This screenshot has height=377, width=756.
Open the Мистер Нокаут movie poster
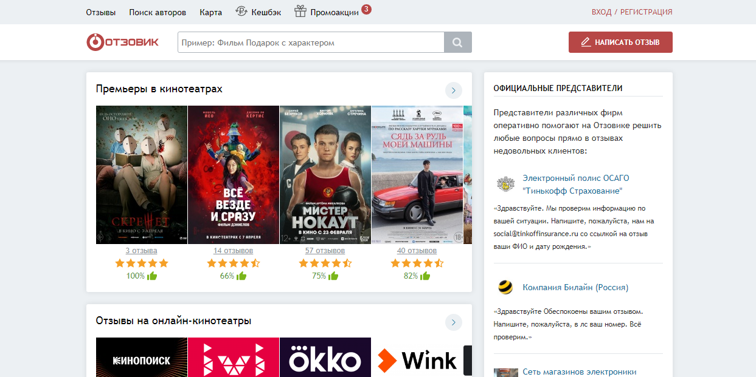tap(325, 175)
